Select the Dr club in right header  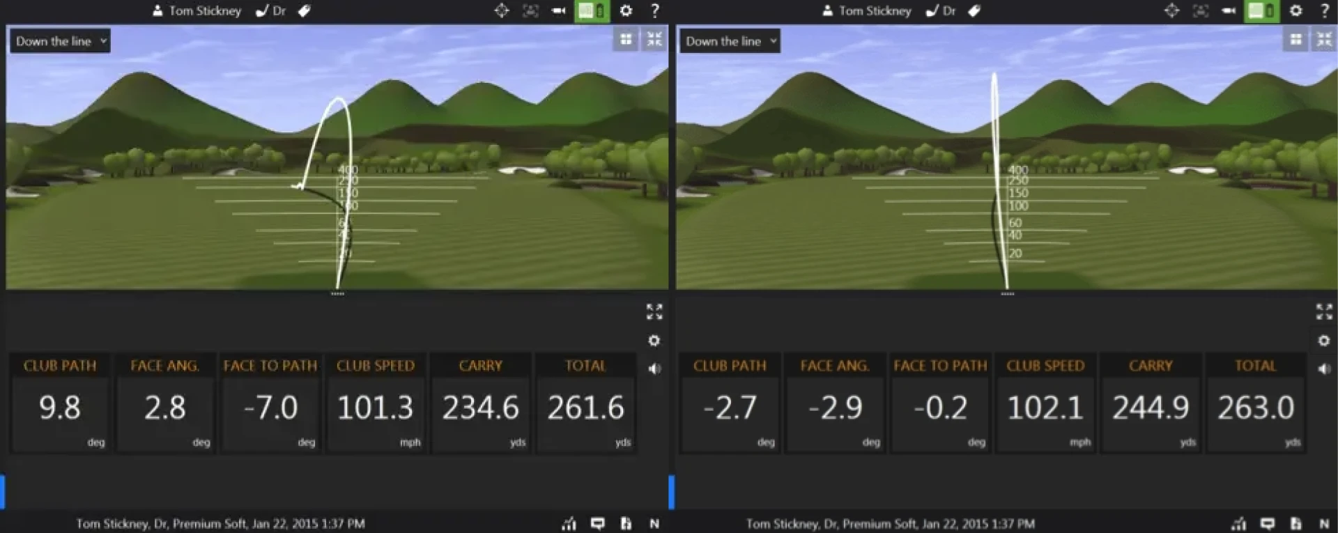pyautogui.click(x=941, y=10)
